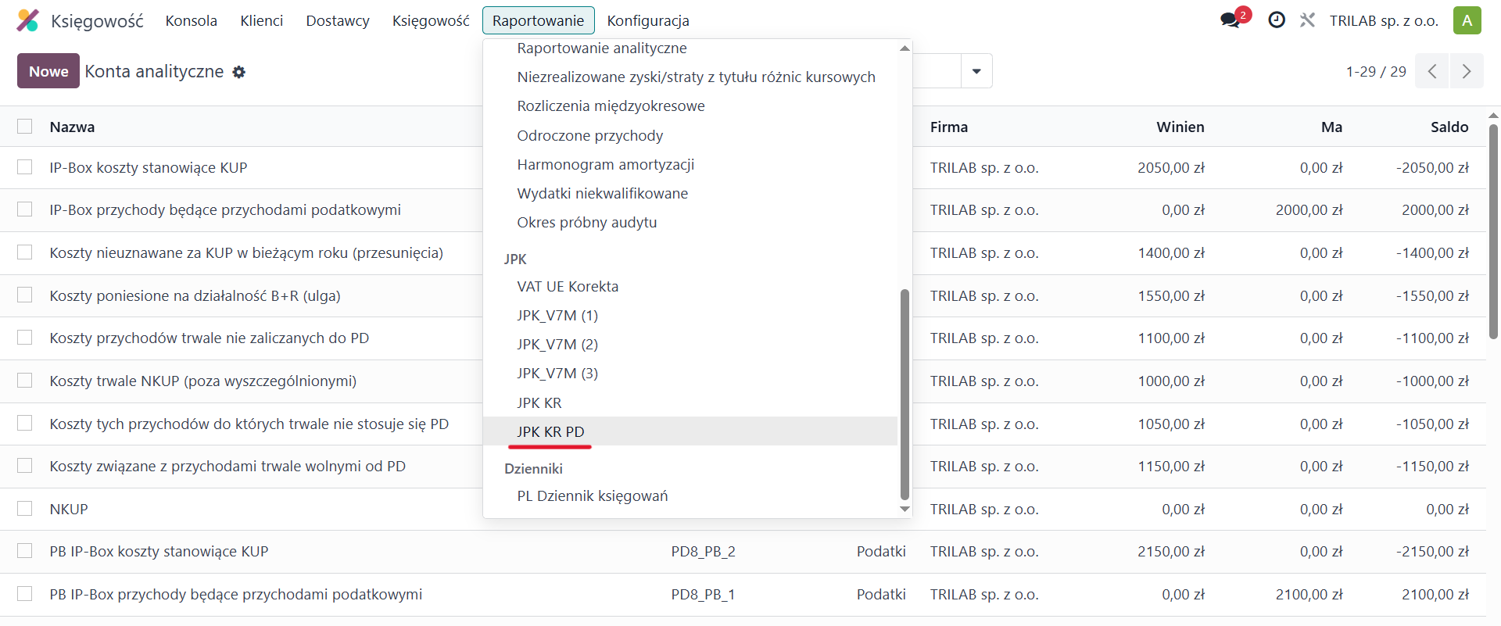Screen dimensions: 1501x626
Task: Click the Księgowość app title
Action: coord(97,21)
